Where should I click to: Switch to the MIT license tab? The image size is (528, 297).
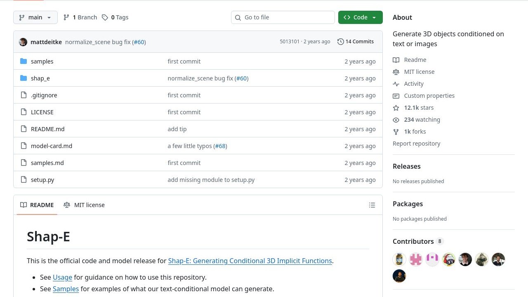pyautogui.click(x=84, y=205)
